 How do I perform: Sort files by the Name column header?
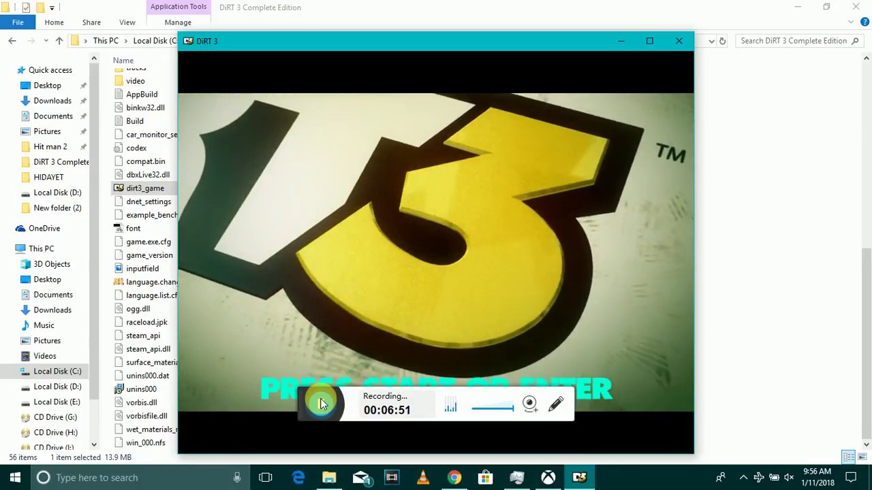coord(123,61)
